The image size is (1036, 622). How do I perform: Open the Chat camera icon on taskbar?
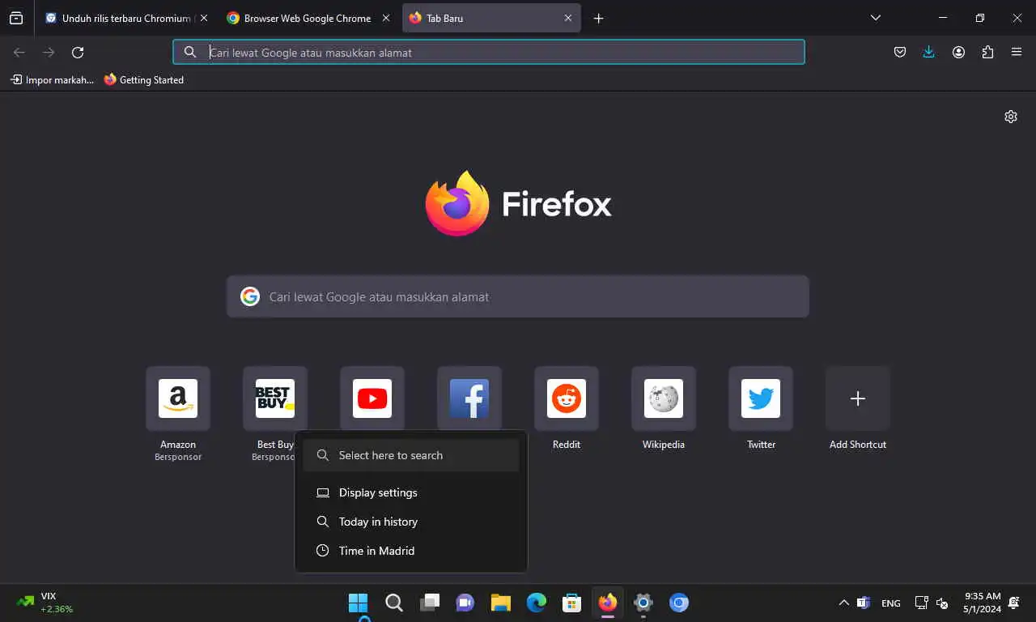[x=465, y=603]
